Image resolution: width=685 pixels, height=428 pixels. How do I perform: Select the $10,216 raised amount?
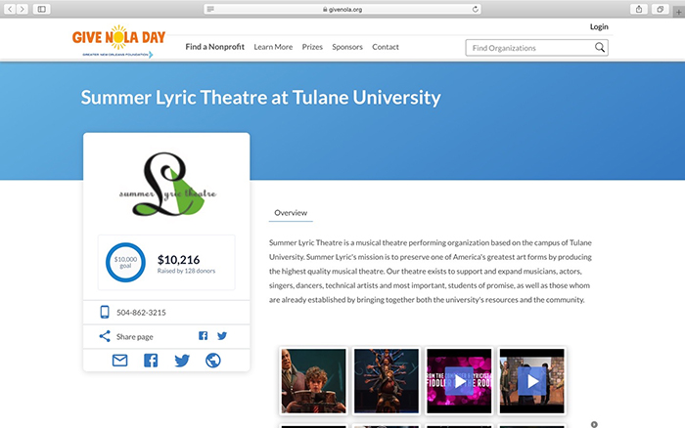pos(178,260)
